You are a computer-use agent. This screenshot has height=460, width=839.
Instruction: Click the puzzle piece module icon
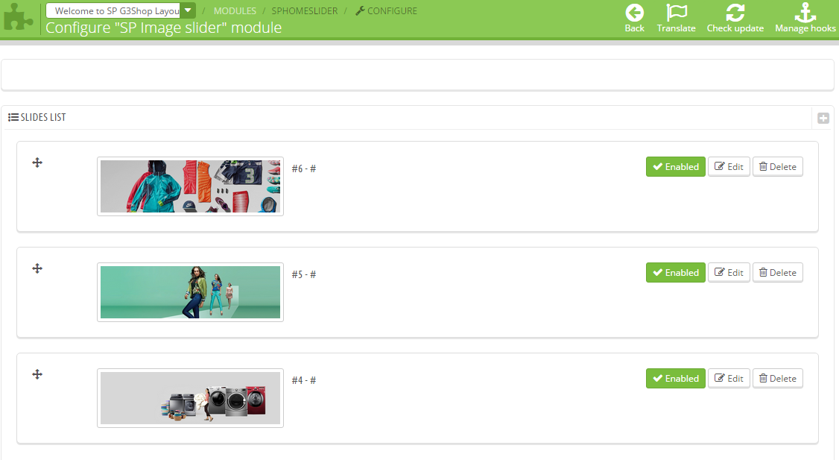tap(18, 18)
